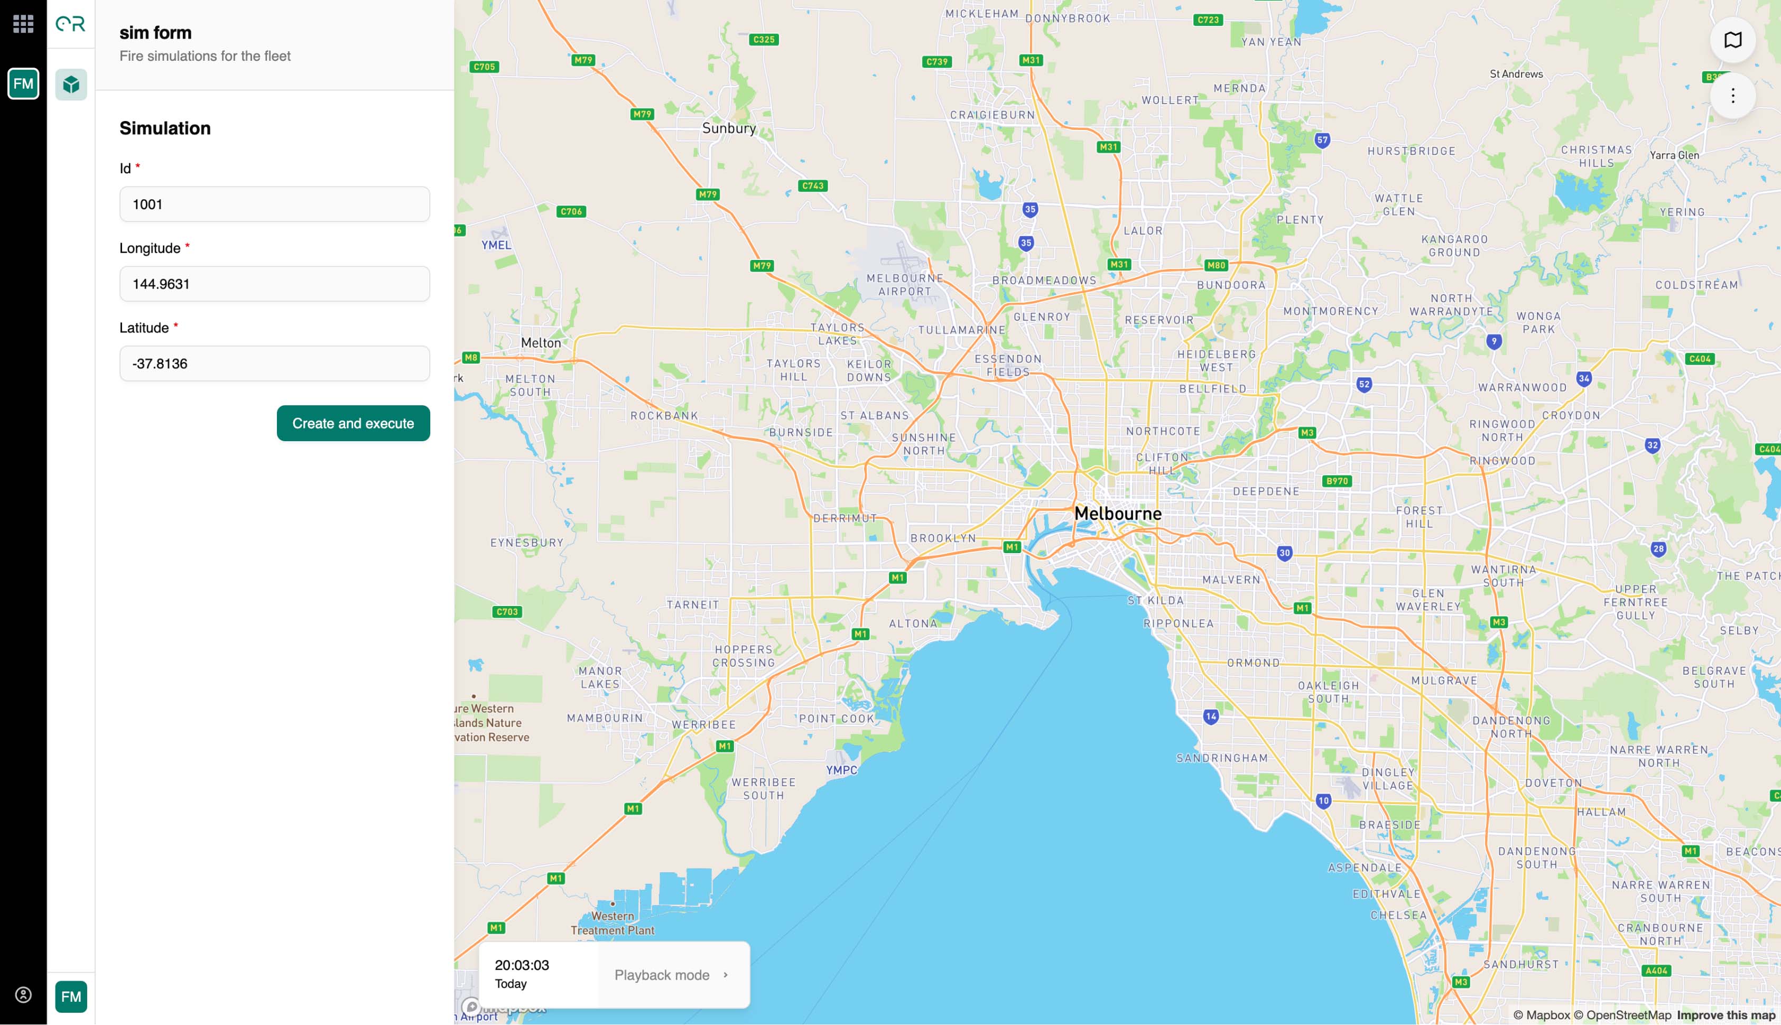Click the Yarra Glen map label
1781x1025 pixels.
tap(1674, 155)
